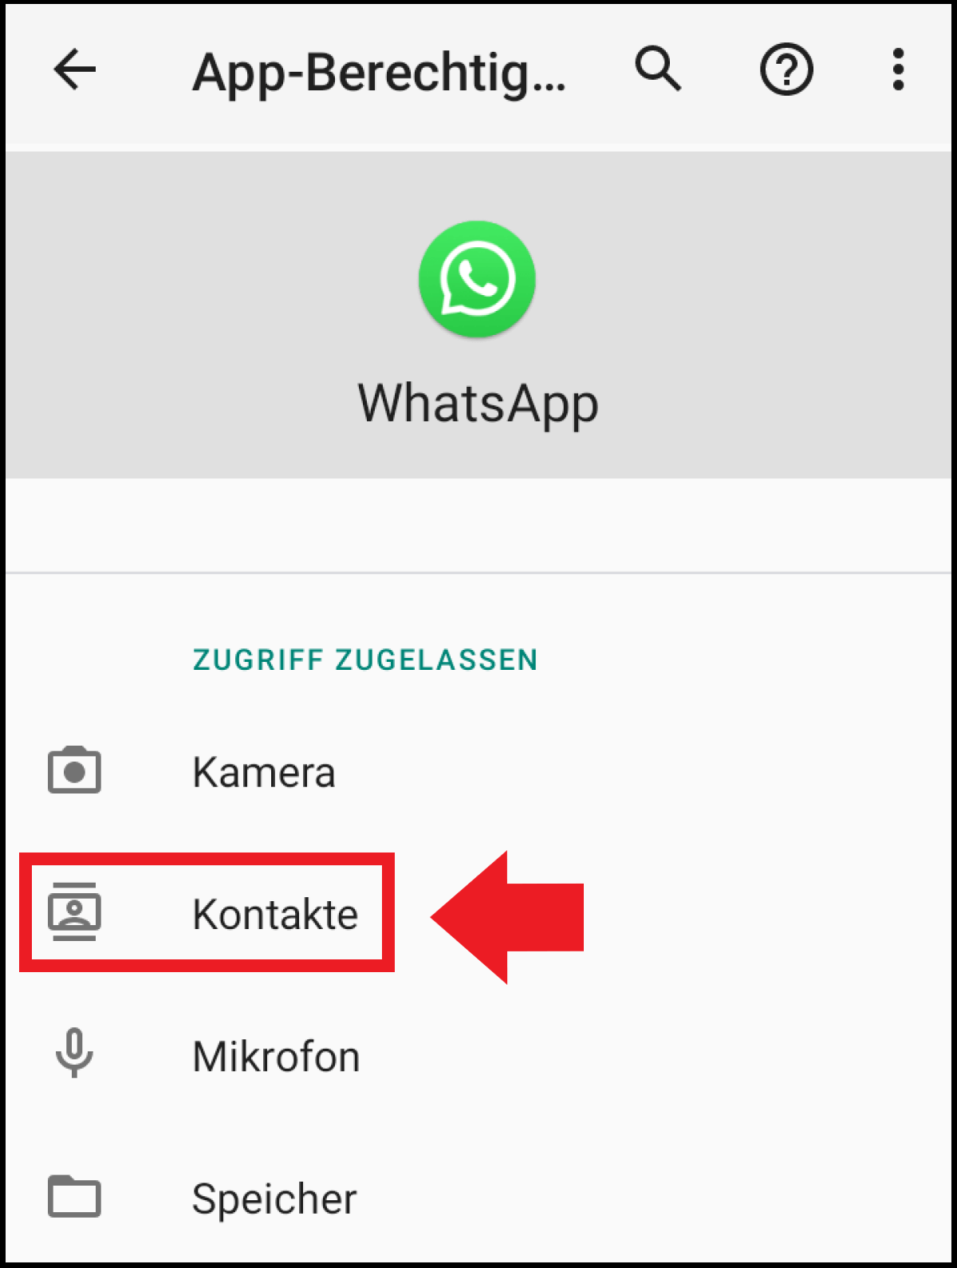Click the microphone icon
957x1268 pixels.
(x=74, y=1053)
